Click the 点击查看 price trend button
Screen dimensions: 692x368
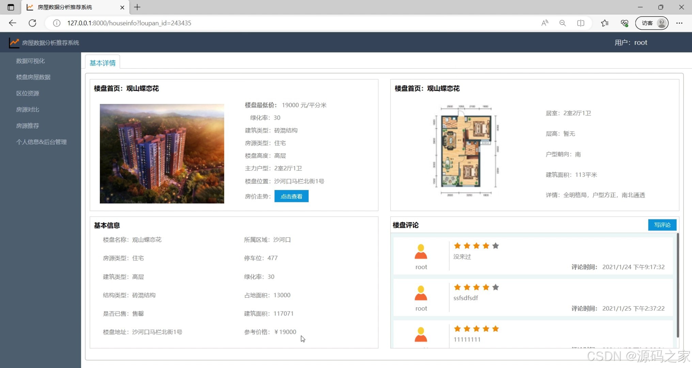tap(291, 196)
